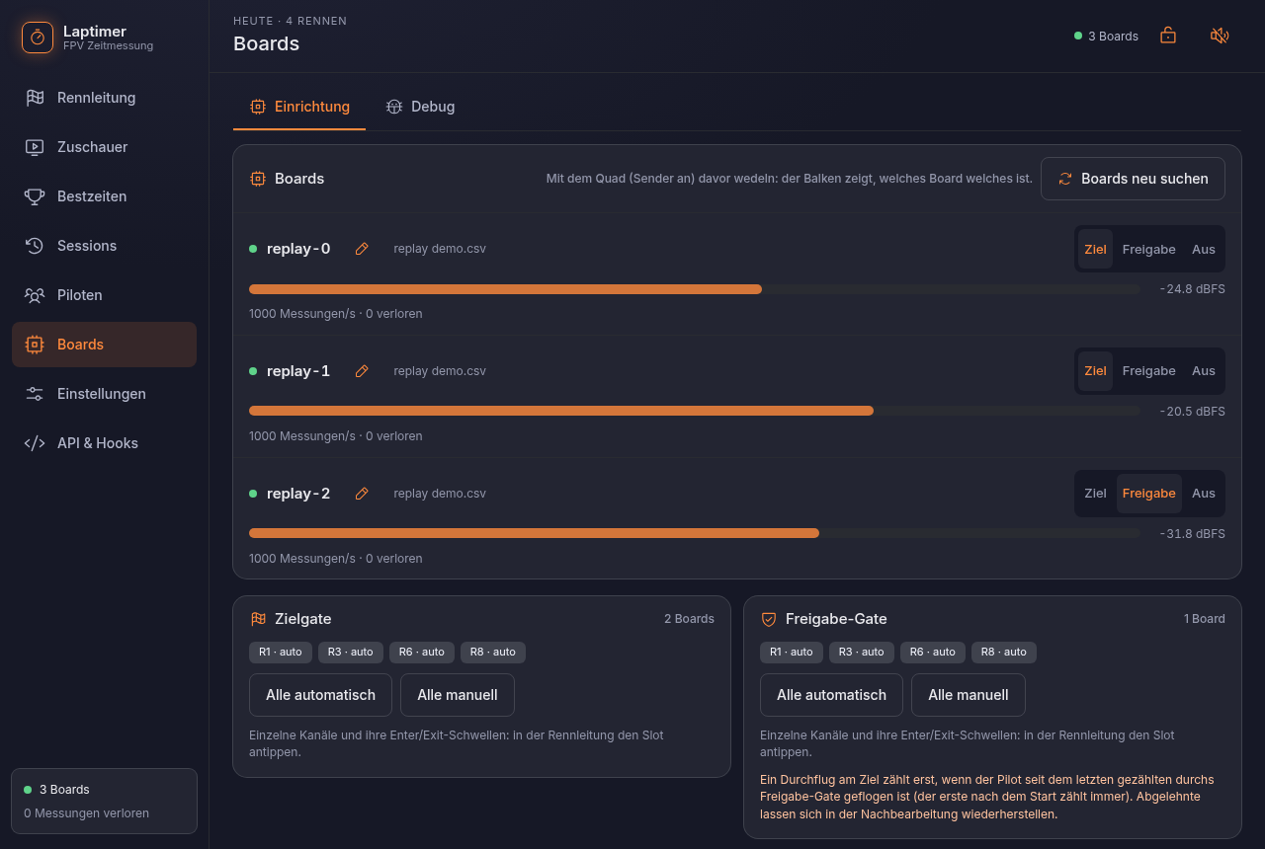The image size is (1265, 849).
Task: Click the lock icon in header
Action: [1168, 36]
